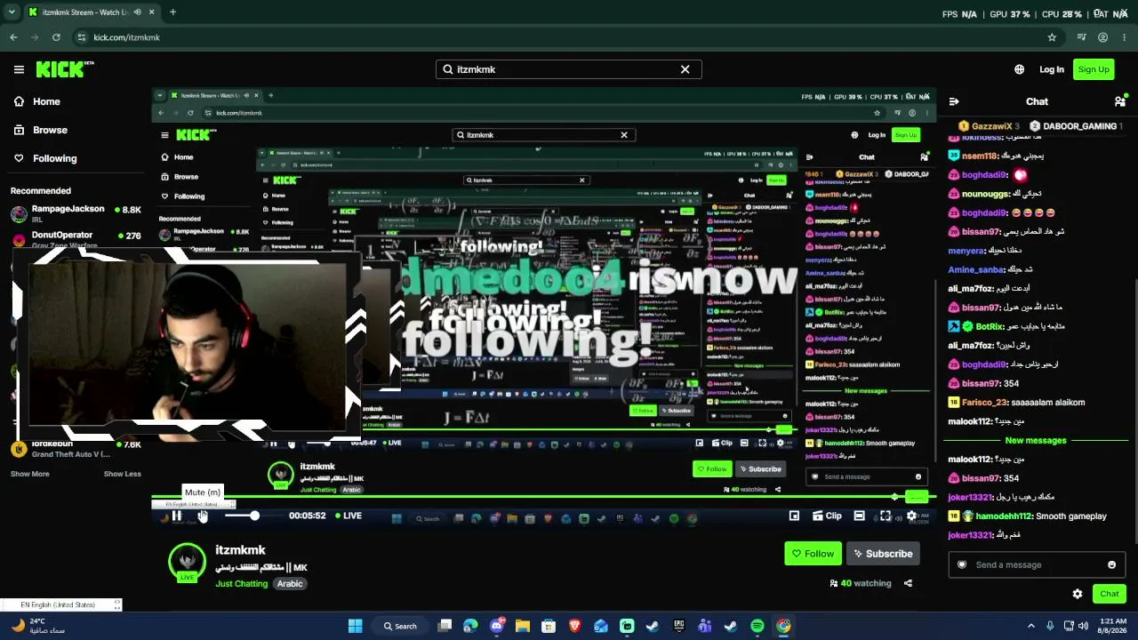The image size is (1138, 640).
Task: Open RampageJackson's recommended channel
Action: [76, 213]
